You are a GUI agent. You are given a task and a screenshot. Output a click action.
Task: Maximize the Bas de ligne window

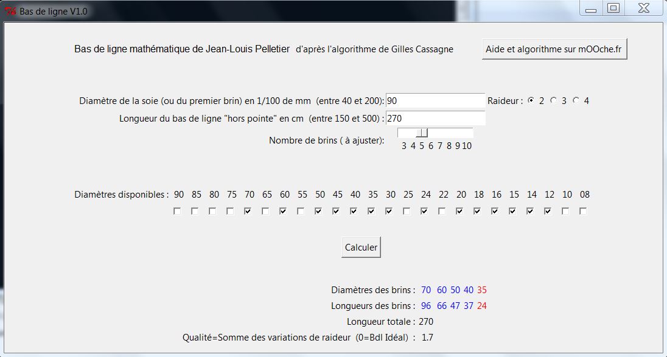[613, 9]
